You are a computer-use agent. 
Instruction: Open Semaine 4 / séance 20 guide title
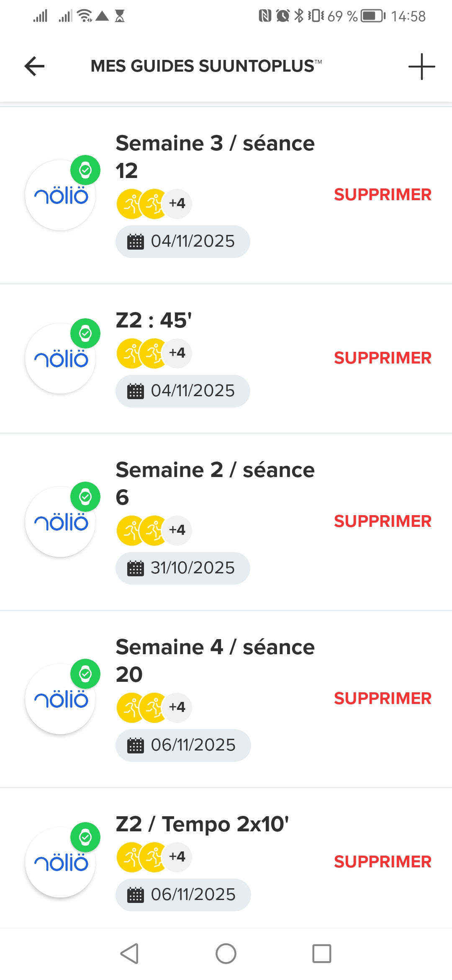215,660
